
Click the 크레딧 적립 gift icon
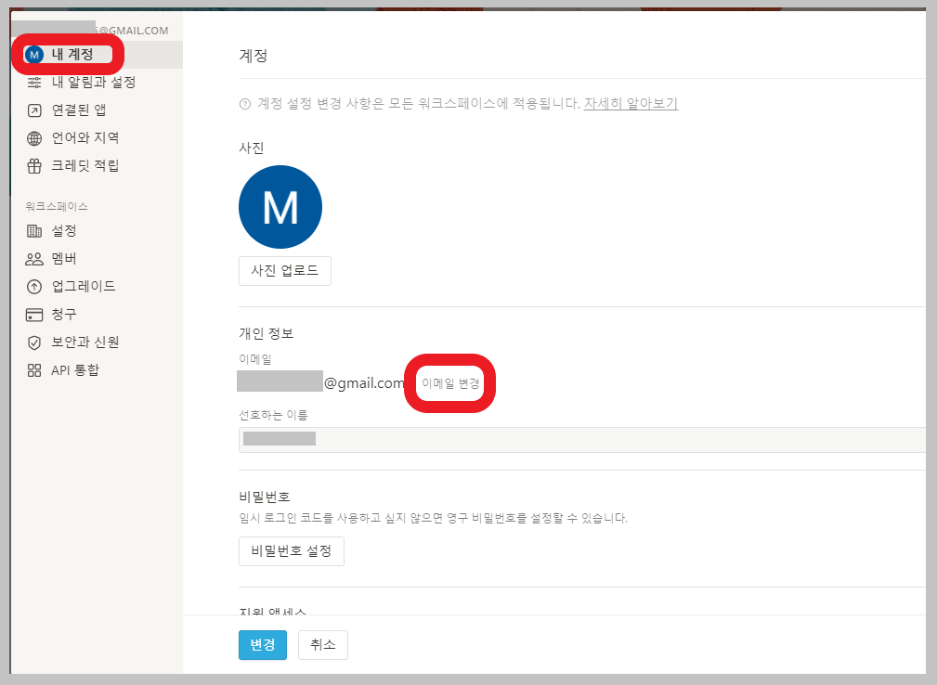[x=33, y=165]
